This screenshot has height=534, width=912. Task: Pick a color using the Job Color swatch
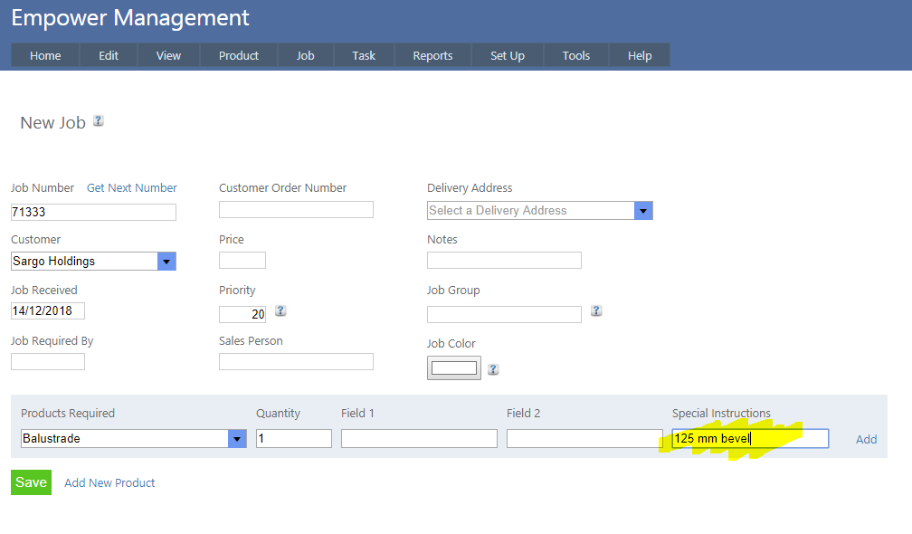click(454, 368)
